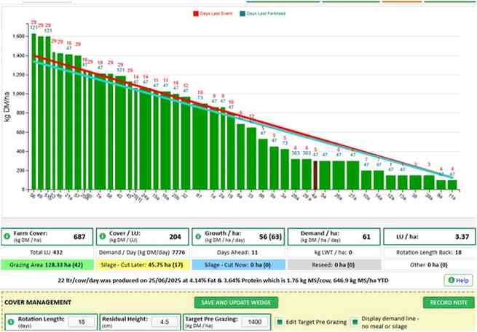Screen dimensions: 477x332
Task: Click the Farm Cover info icon
Action: coord(7,236)
